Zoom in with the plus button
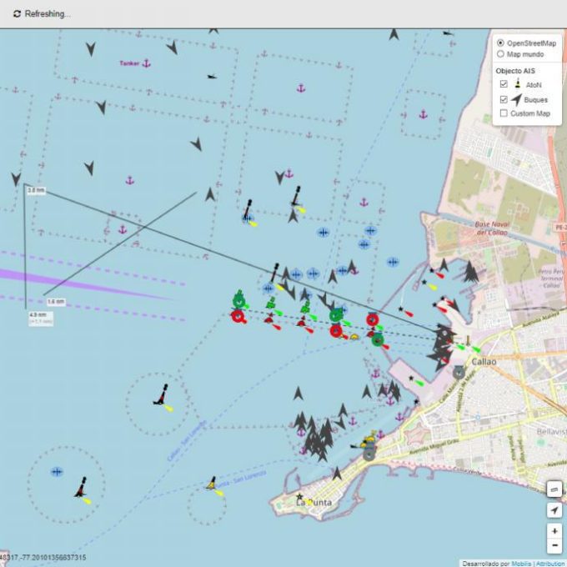567x567 pixels. 554,530
